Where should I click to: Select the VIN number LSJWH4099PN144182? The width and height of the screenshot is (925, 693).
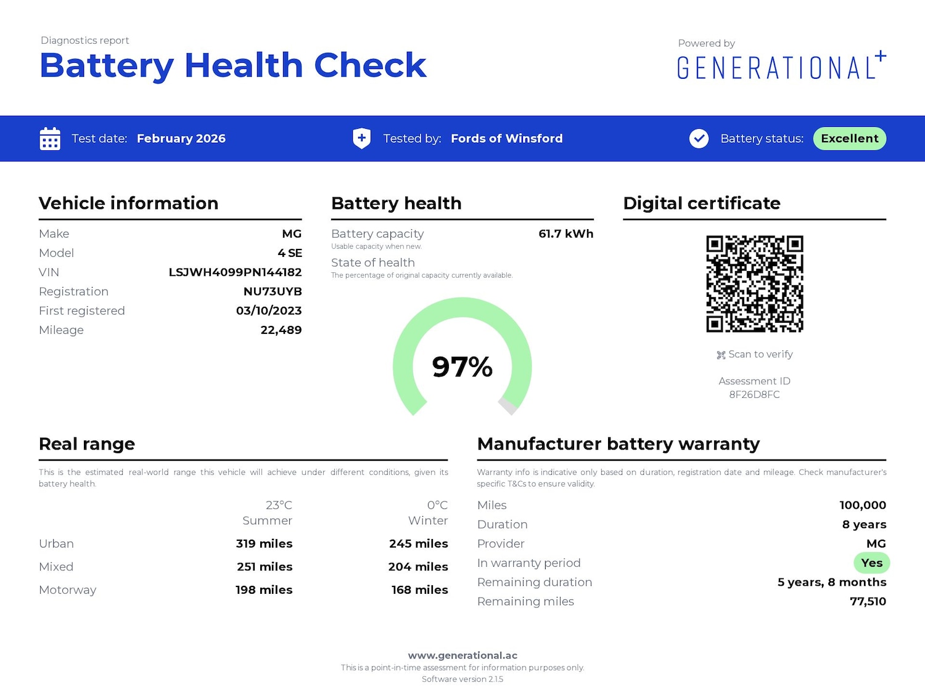point(235,272)
